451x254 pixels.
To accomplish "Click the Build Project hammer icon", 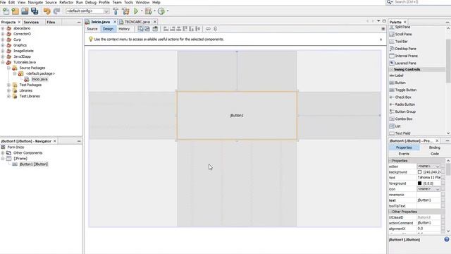I will [116, 11].
